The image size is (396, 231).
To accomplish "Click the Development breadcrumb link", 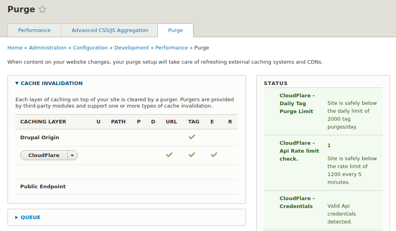I will [132, 47].
